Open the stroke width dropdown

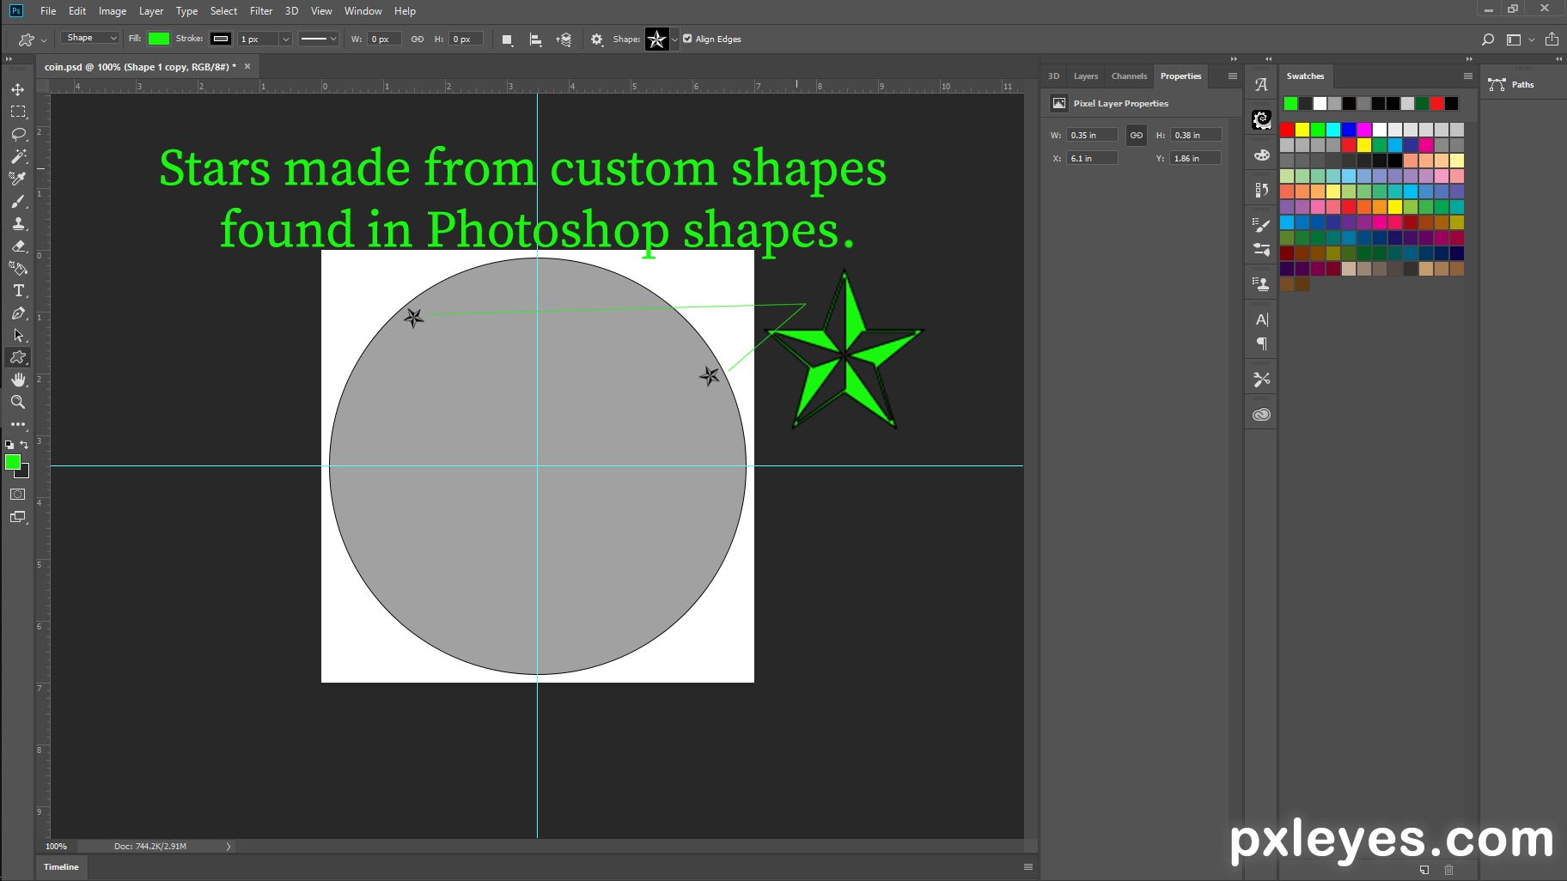click(286, 39)
